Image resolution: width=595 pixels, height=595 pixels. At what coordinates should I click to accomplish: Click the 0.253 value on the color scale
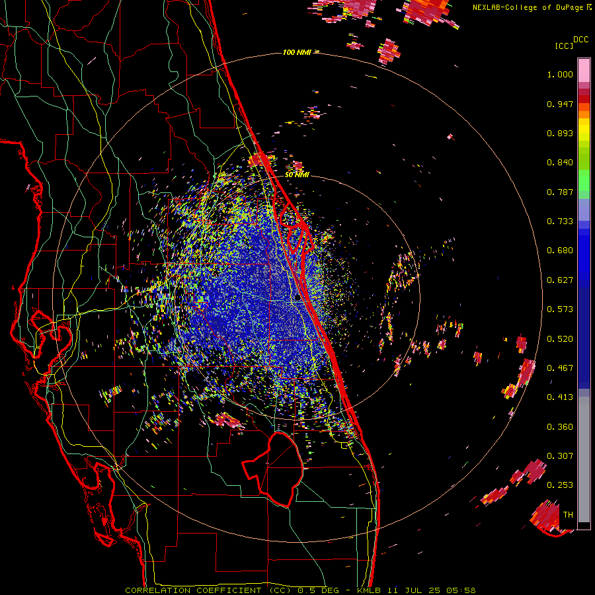(560, 485)
